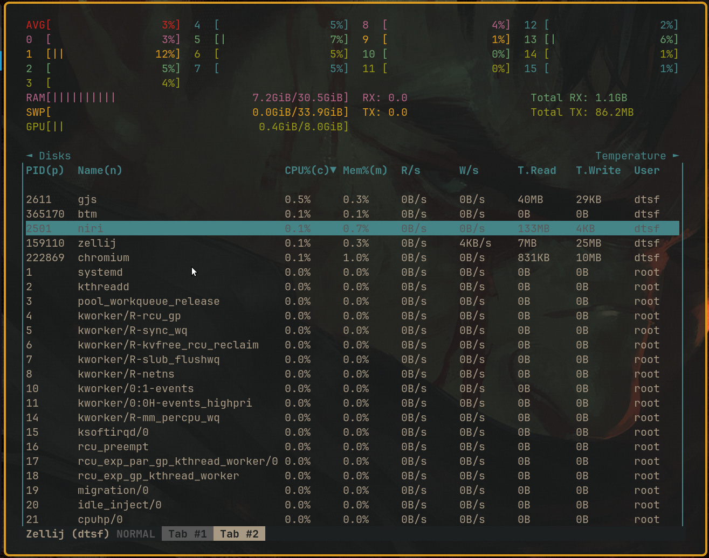Sort processes by PID(p) column header
The width and height of the screenshot is (709, 558).
[45, 171]
